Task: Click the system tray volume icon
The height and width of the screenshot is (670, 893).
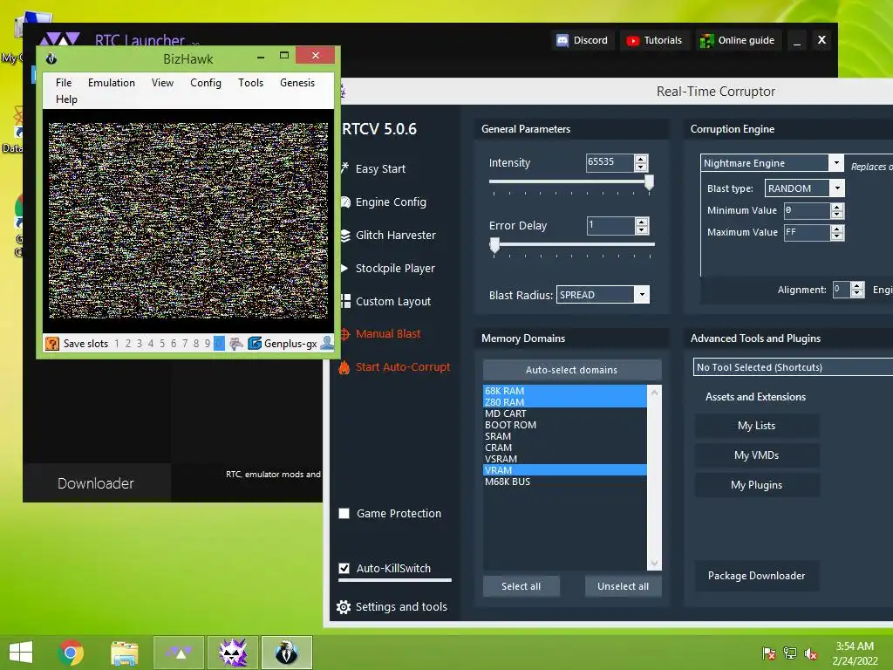Action: 811,653
